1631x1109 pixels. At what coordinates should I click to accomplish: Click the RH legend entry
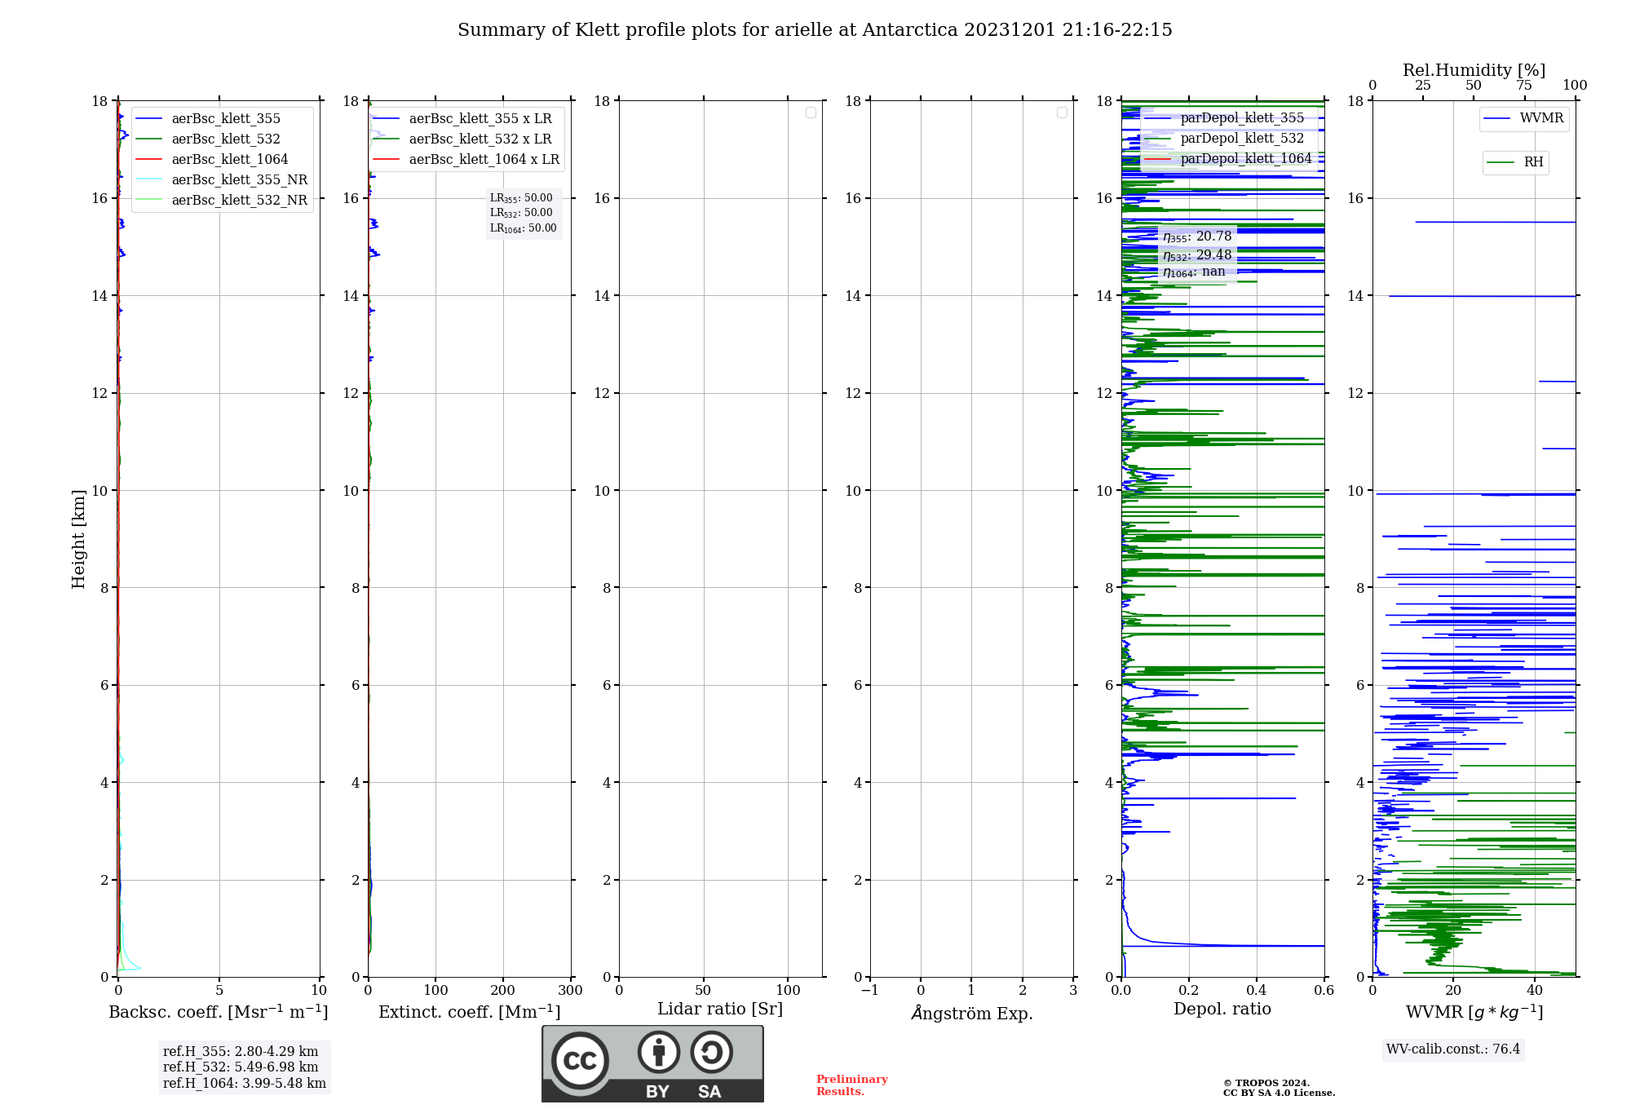1515,163
